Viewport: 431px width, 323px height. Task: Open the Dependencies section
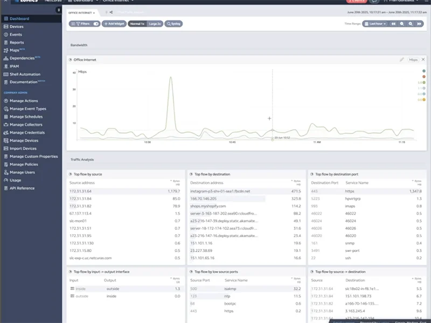[x=22, y=58]
